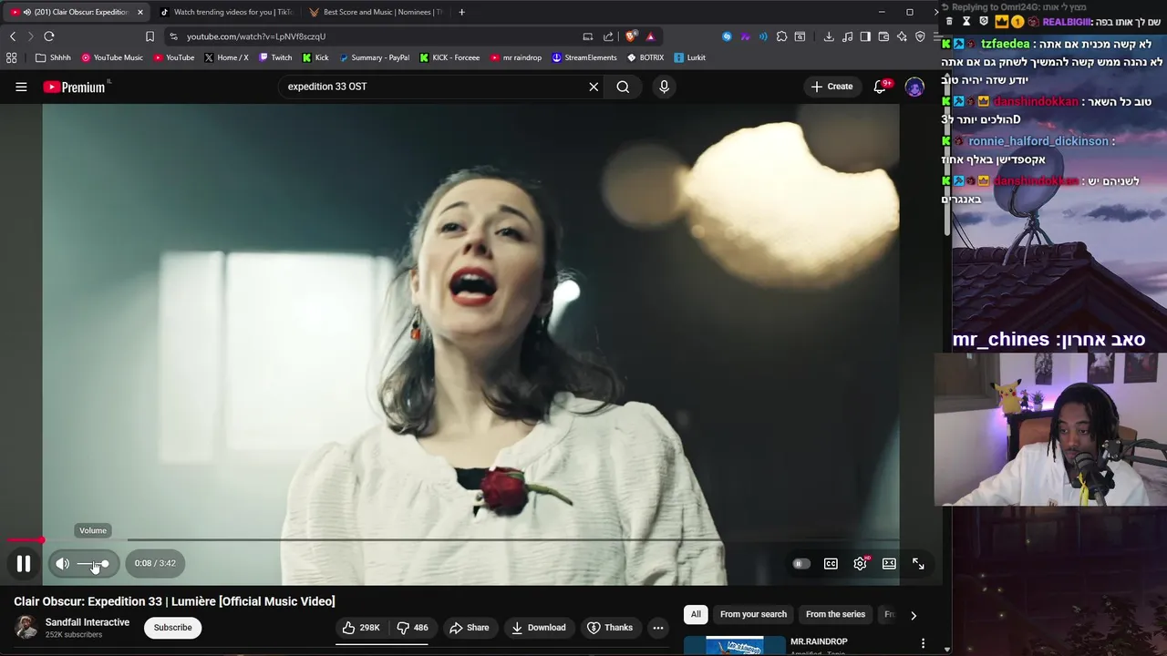The height and width of the screenshot is (656, 1167).
Task: Open MR.RAINDROP suggested video thumbnail
Action: [734, 645]
